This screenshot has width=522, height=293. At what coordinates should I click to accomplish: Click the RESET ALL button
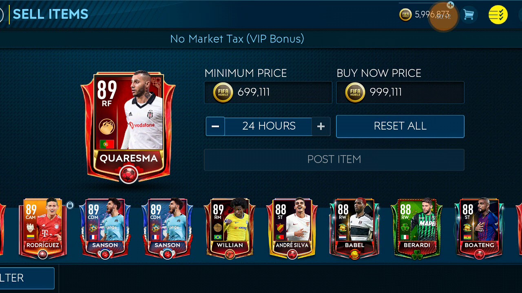coord(400,126)
